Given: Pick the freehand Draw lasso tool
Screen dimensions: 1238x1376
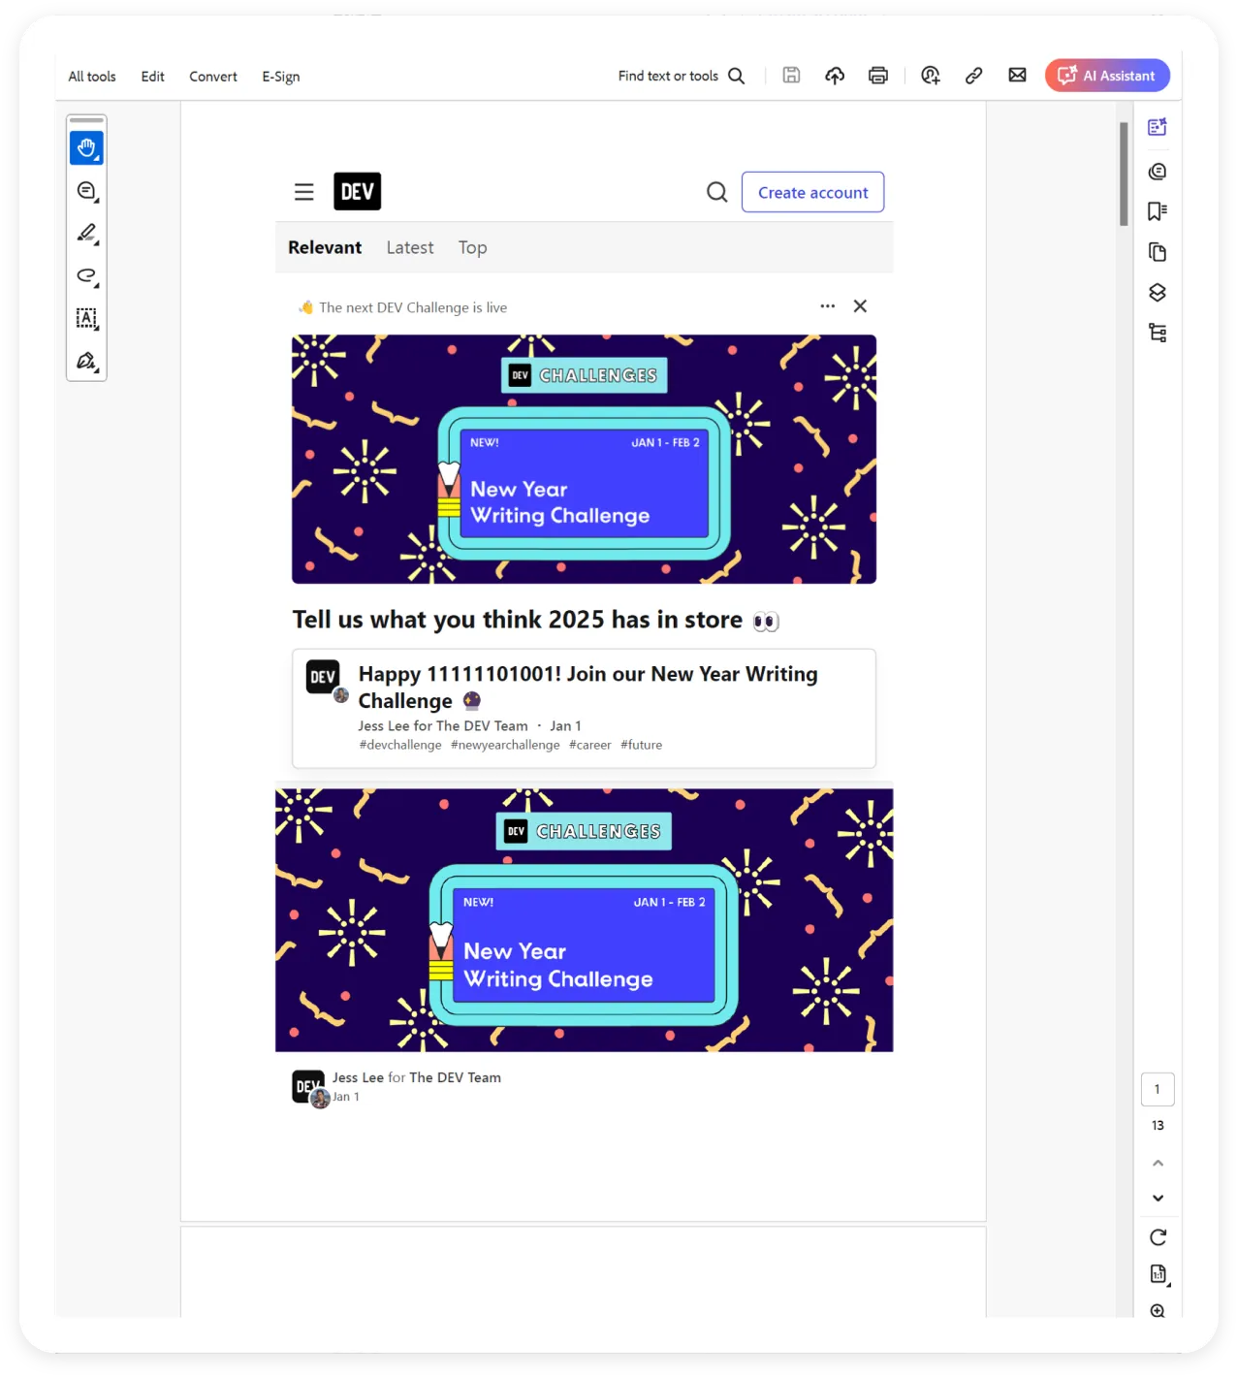Looking at the screenshot, I should [86, 276].
